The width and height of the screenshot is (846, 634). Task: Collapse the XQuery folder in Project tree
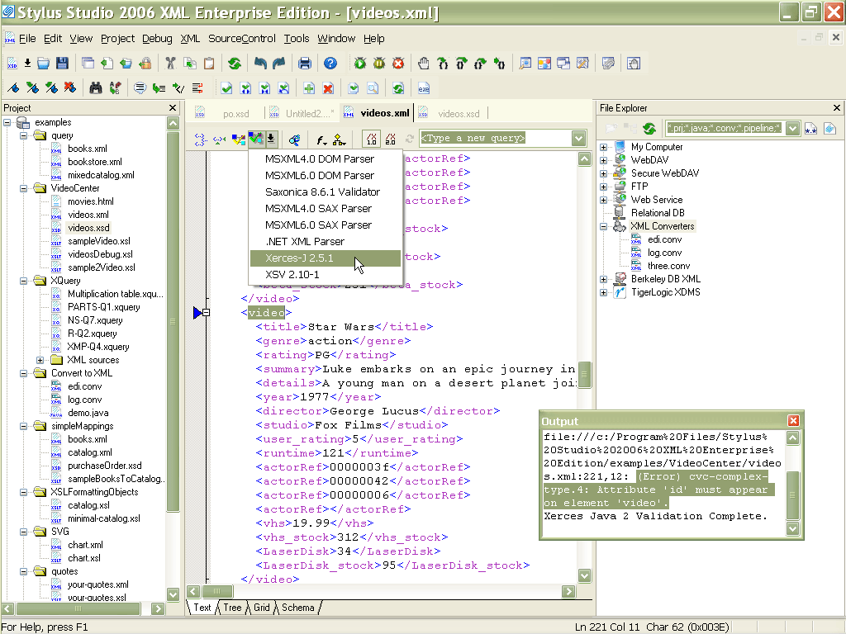pos(23,281)
